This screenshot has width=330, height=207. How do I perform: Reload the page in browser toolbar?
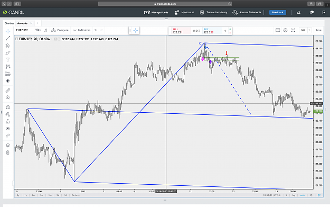point(229,4)
